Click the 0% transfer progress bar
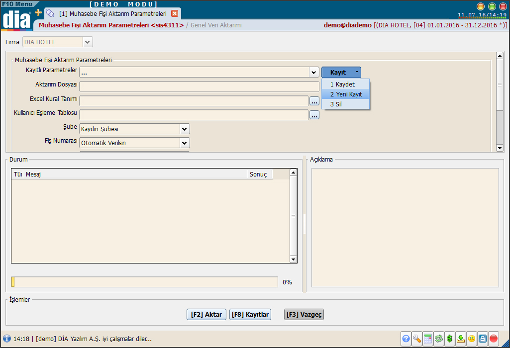Image resolution: width=510 pixels, height=348 pixels. 144,282
